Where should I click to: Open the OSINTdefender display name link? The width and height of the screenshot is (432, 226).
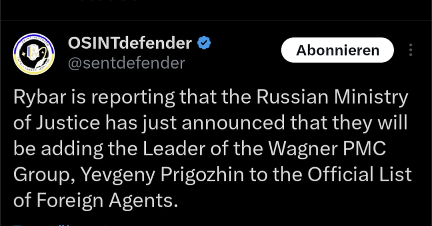pyautogui.click(x=130, y=44)
